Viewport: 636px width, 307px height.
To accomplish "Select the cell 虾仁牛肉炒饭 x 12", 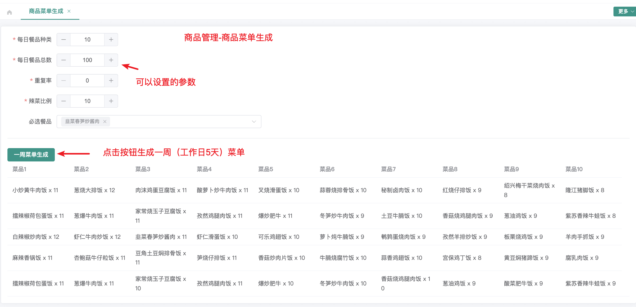I will 97,237.
